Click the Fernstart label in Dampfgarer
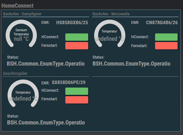Viewport: 183px width, 135px height. click(49, 46)
